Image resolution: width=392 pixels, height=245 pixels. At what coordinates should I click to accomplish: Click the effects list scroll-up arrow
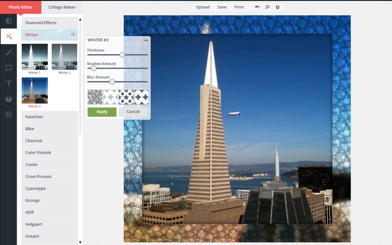click(80, 19)
